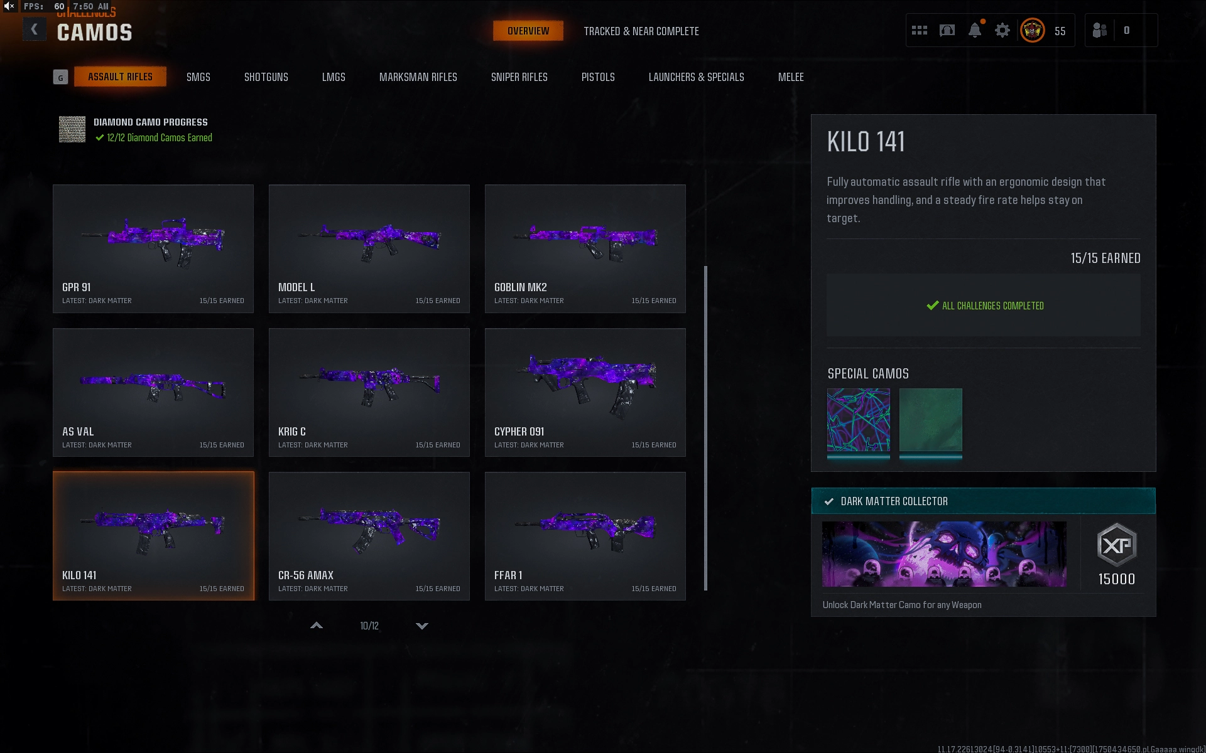Open the notifications bell icon
Image resolution: width=1206 pixels, height=753 pixels.
[974, 30]
